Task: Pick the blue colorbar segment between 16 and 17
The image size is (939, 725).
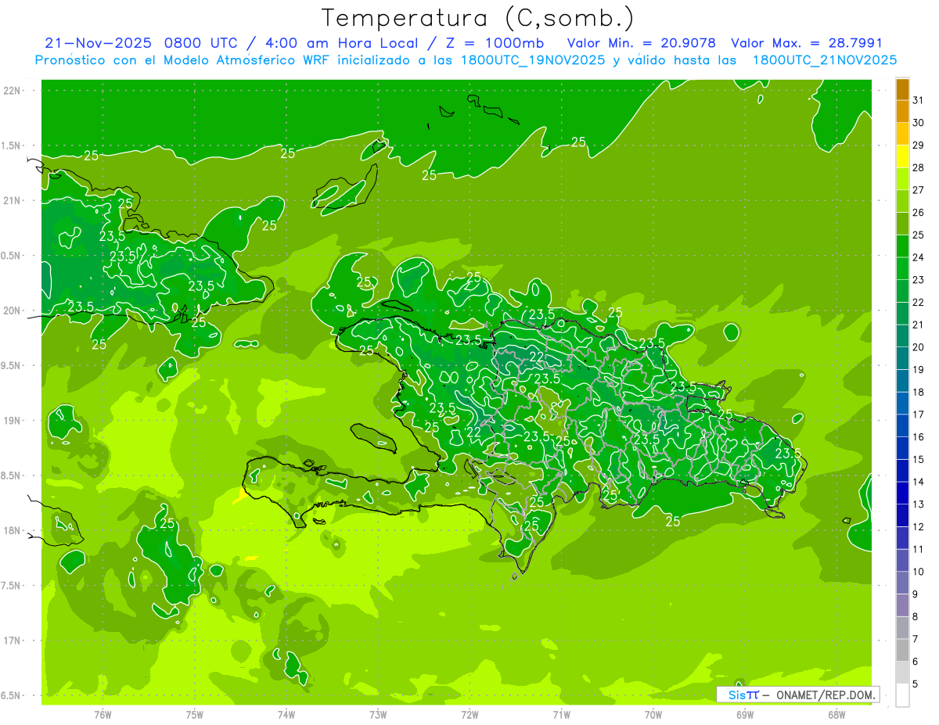Action: [902, 426]
